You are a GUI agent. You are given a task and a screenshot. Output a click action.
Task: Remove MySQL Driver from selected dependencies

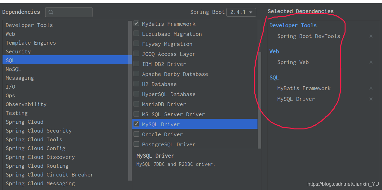pyautogui.click(x=371, y=99)
